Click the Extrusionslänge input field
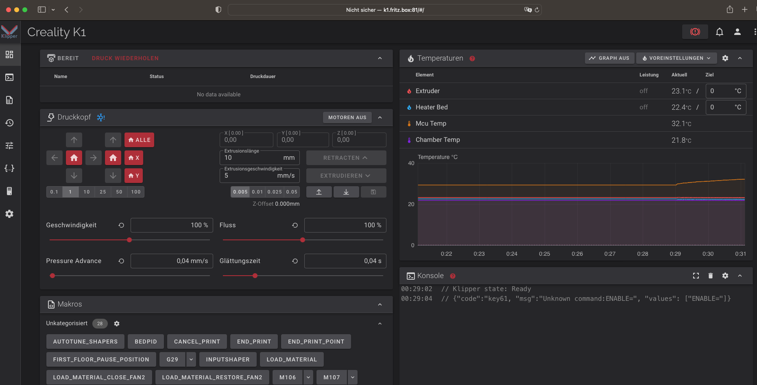Screen dimensions: 757x385 point(260,158)
